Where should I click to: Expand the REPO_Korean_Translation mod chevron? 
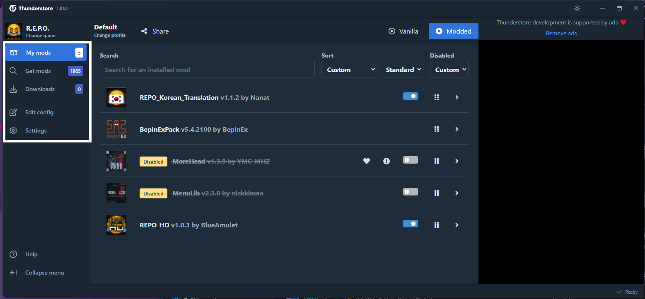(x=457, y=97)
